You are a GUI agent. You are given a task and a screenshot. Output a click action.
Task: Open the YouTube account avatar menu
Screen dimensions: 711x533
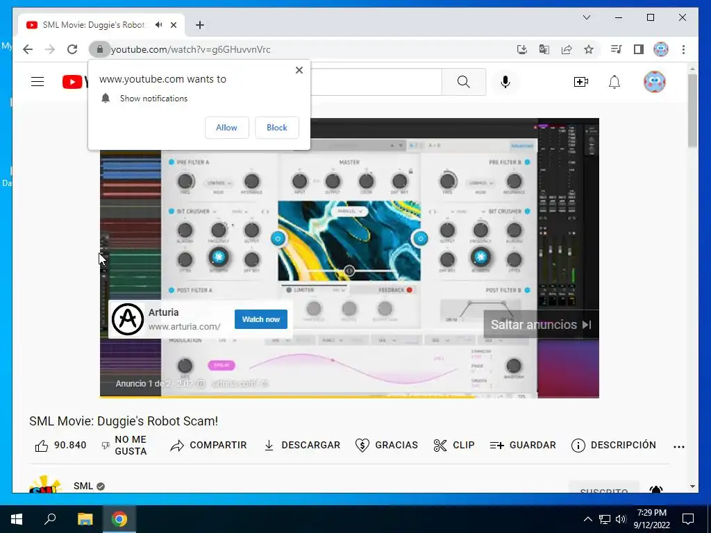tap(654, 82)
